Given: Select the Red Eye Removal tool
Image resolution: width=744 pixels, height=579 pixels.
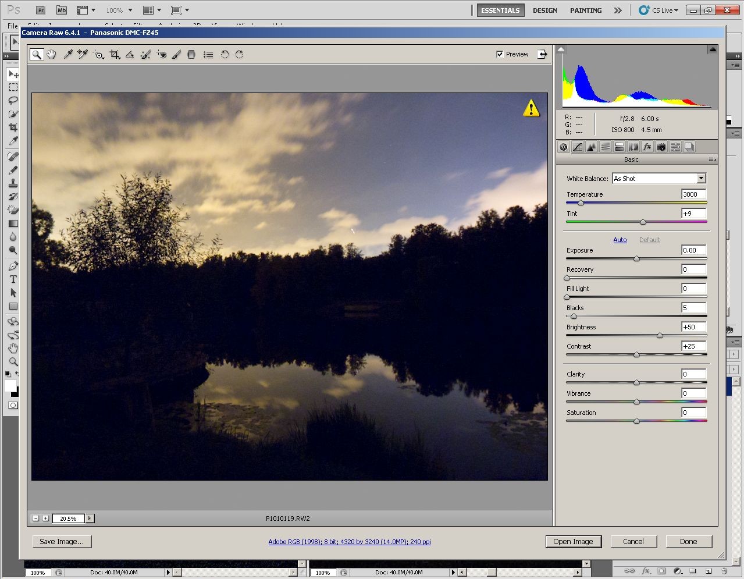Looking at the screenshot, I should pos(161,54).
